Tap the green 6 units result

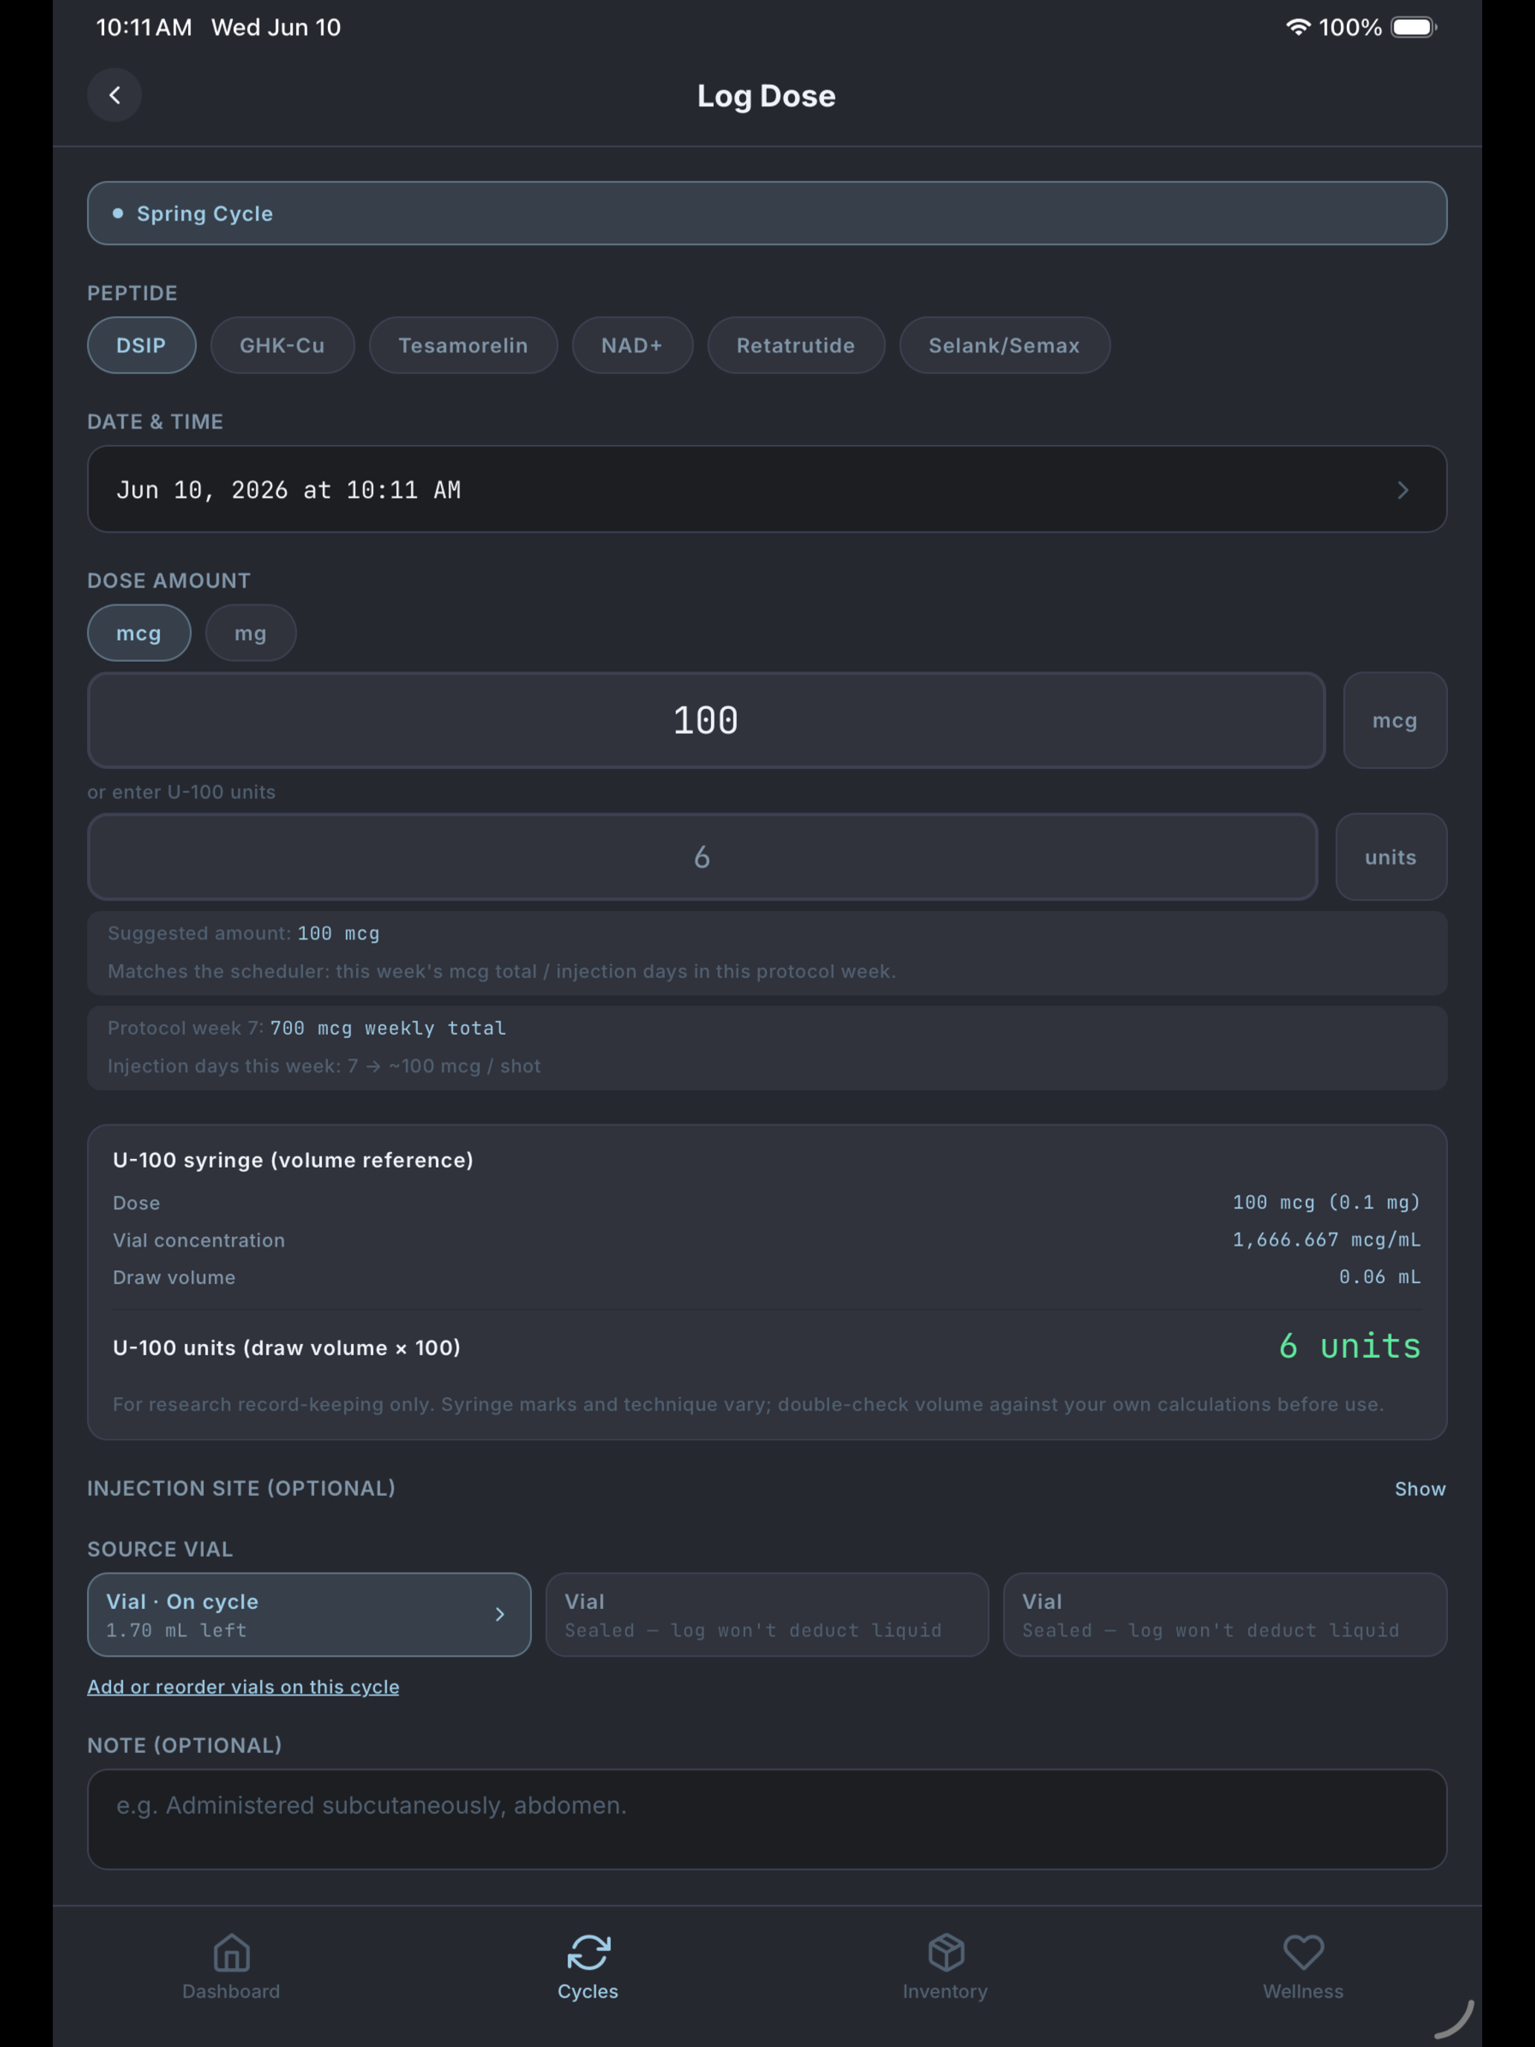[x=1349, y=1346]
